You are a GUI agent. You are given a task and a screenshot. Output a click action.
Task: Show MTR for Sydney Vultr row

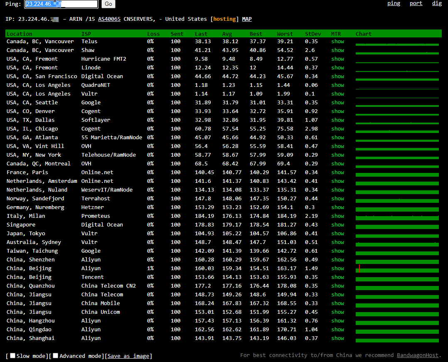[337, 242]
